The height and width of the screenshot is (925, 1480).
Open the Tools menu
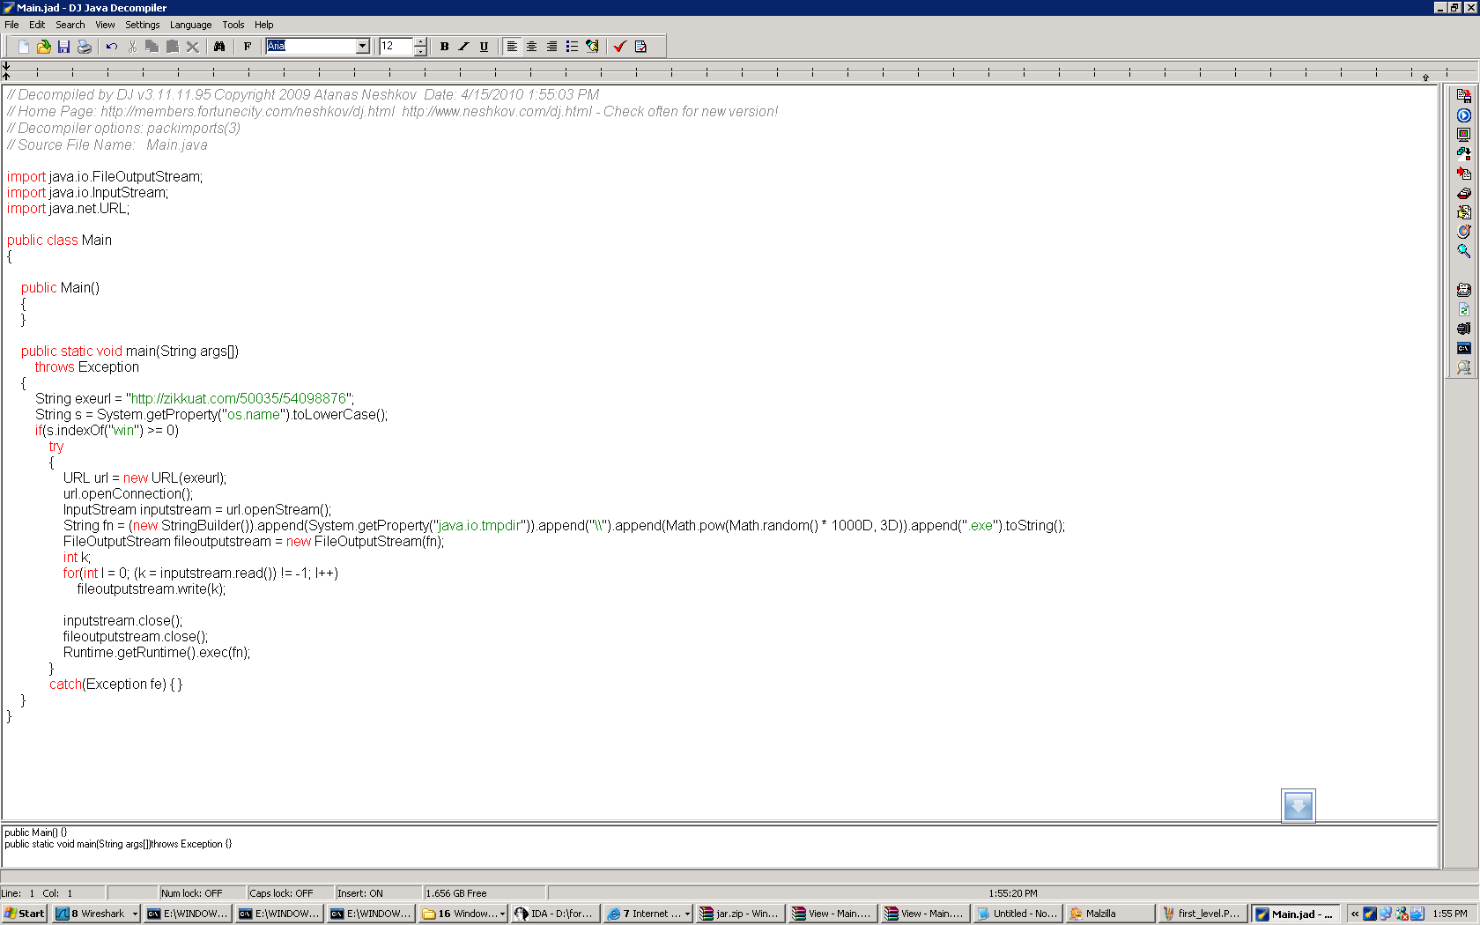233,25
